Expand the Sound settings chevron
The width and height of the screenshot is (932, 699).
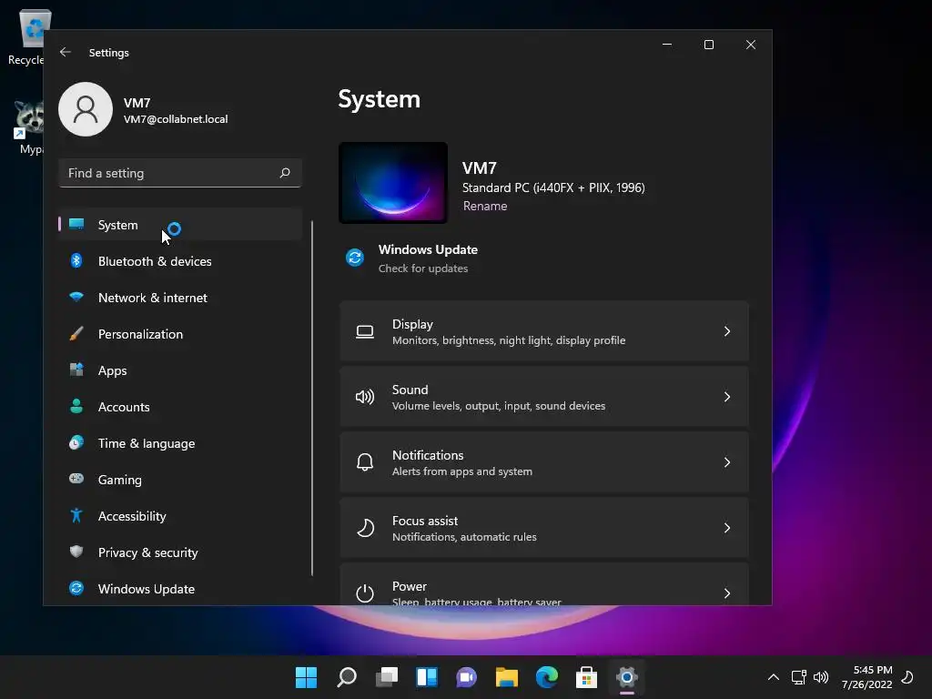click(x=727, y=397)
